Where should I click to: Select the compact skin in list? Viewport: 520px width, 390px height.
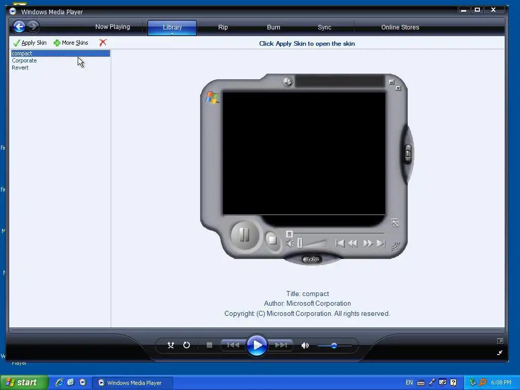pos(60,53)
